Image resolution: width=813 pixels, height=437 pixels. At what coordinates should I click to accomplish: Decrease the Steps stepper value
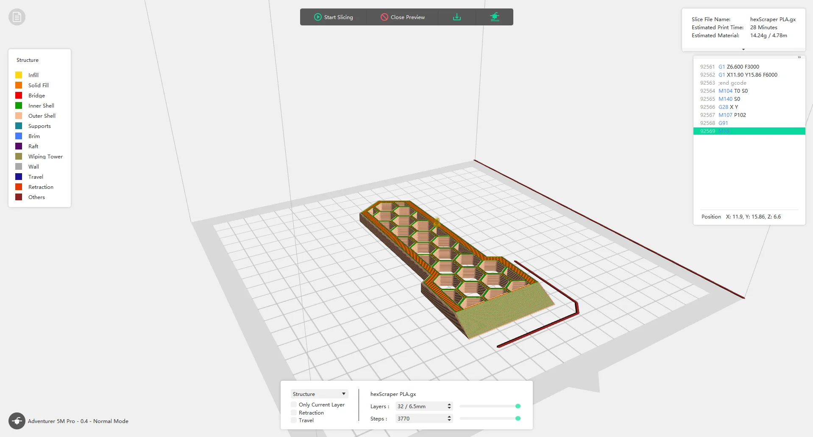click(x=449, y=420)
